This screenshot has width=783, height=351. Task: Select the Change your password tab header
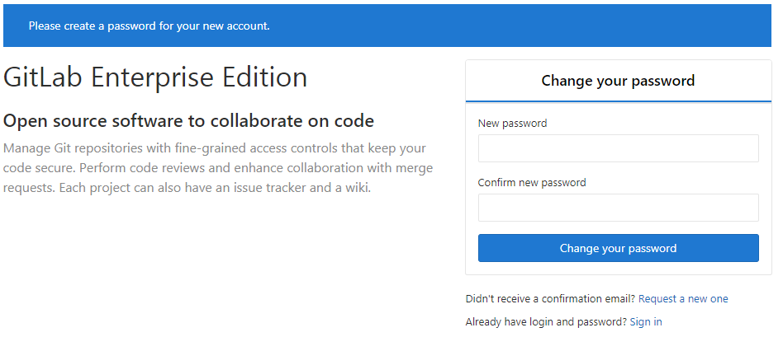(x=618, y=81)
